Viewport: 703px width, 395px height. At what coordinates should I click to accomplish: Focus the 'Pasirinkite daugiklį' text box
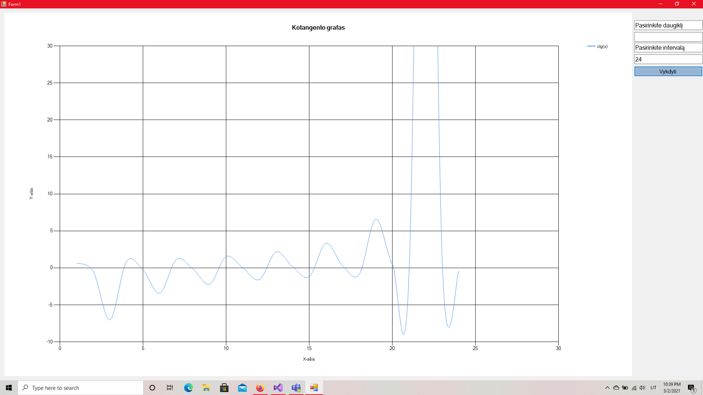tap(668, 25)
